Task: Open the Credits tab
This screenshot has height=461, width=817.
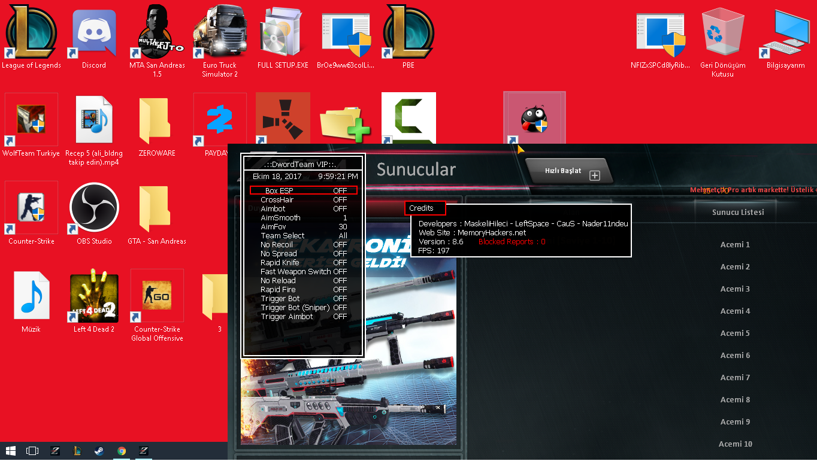Action: pyautogui.click(x=425, y=208)
